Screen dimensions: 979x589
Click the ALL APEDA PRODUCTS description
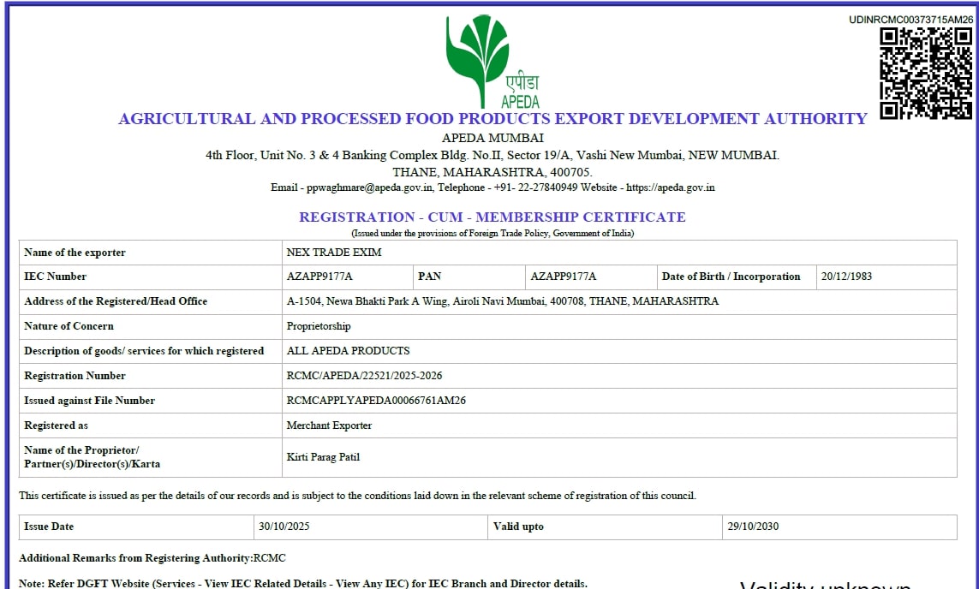(x=348, y=351)
